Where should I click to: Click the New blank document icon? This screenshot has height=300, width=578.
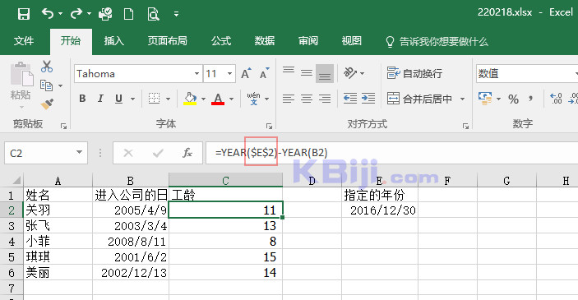coord(128,14)
